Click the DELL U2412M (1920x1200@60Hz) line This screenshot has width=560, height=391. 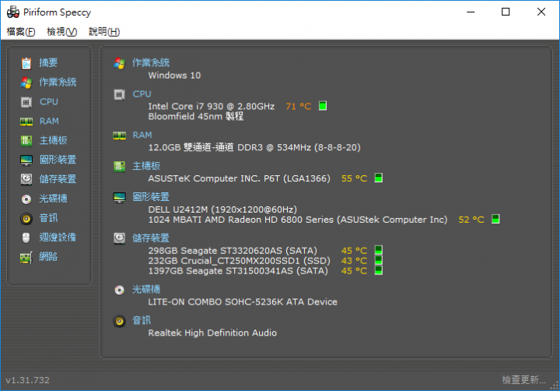pyautogui.click(x=222, y=210)
